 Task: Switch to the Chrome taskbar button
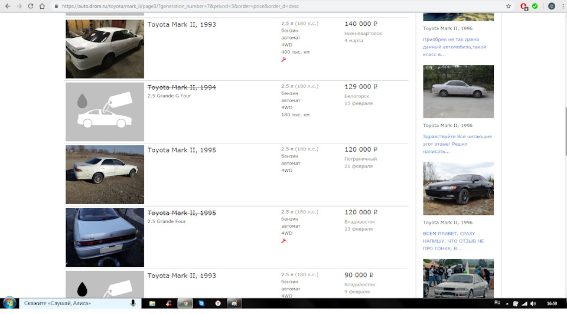[x=185, y=303]
